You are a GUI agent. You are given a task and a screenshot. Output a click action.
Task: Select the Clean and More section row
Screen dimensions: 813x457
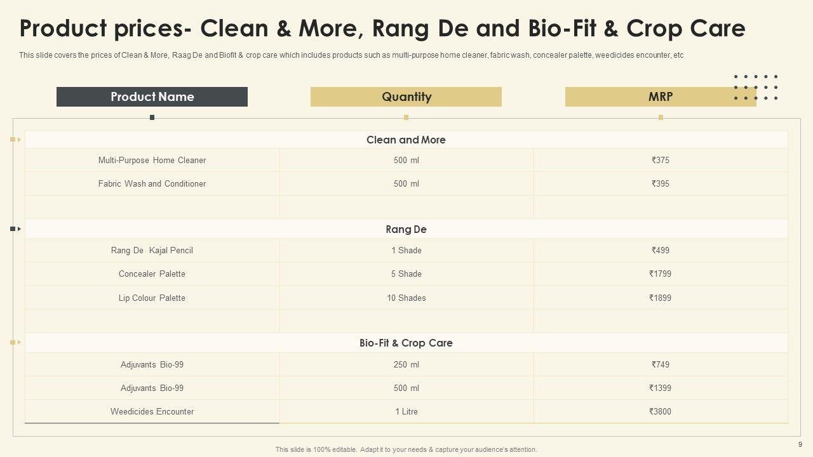click(406, 140)
